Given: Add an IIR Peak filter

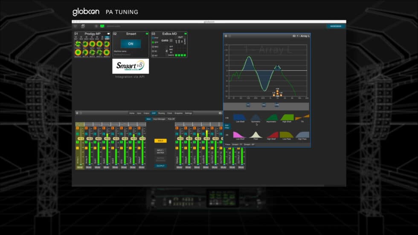Looking at the screenshot, I should pyautogui.click(x=255, y=135).
